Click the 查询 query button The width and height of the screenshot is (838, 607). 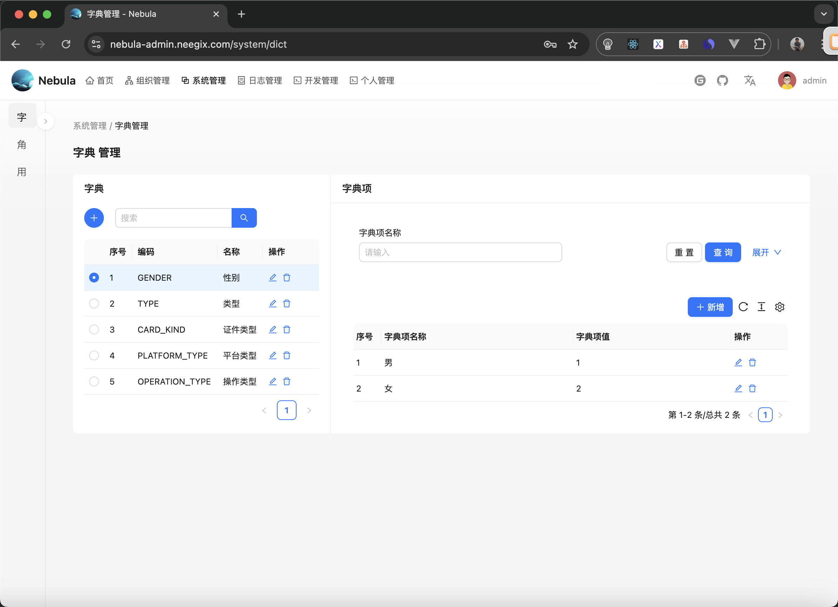pos(722,252)
